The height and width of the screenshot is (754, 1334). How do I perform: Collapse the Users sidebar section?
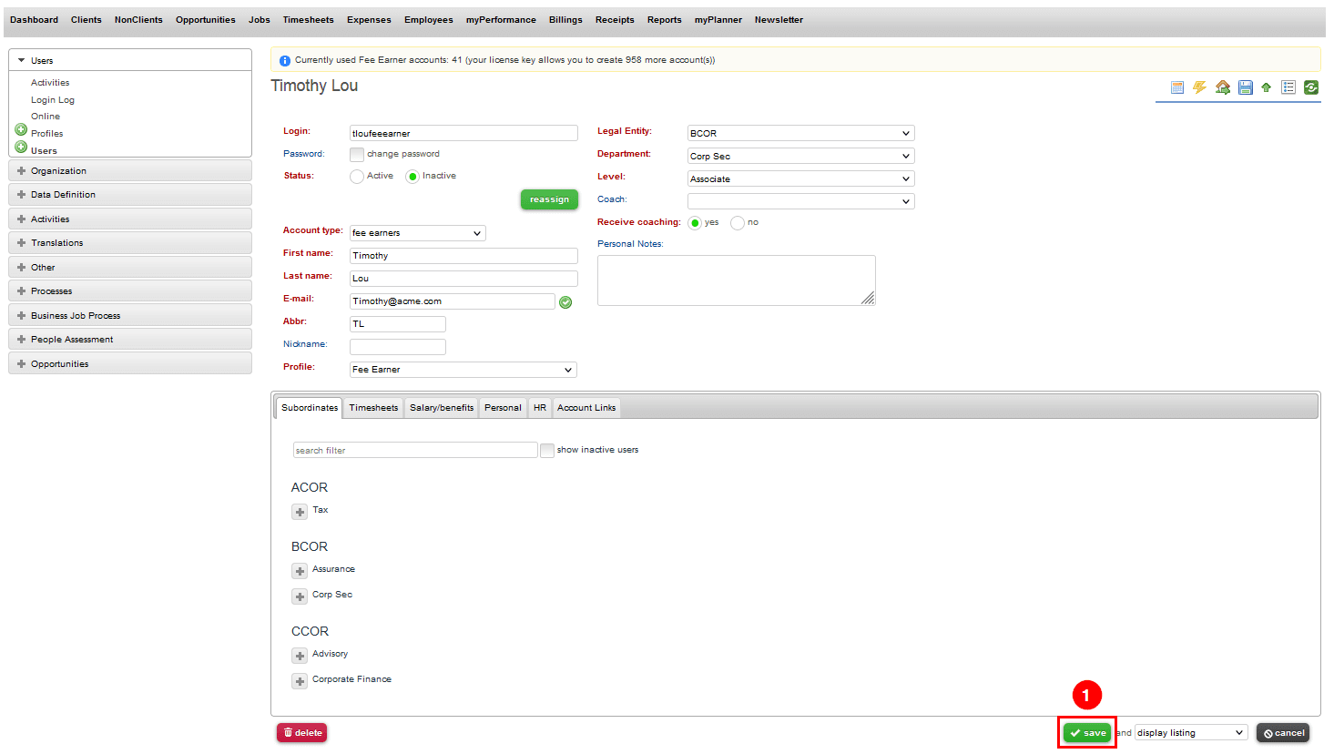130,60
